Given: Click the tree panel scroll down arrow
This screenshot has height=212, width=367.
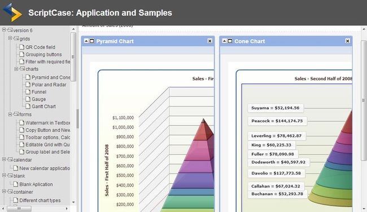Looking at the screenshot, I should pos(73,202).
